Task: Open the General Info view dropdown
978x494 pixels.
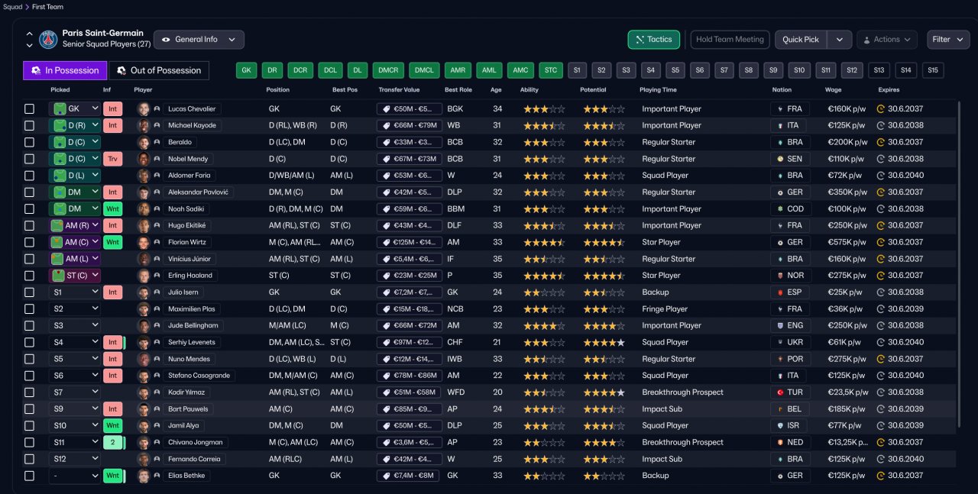Action: pos(199,40)
